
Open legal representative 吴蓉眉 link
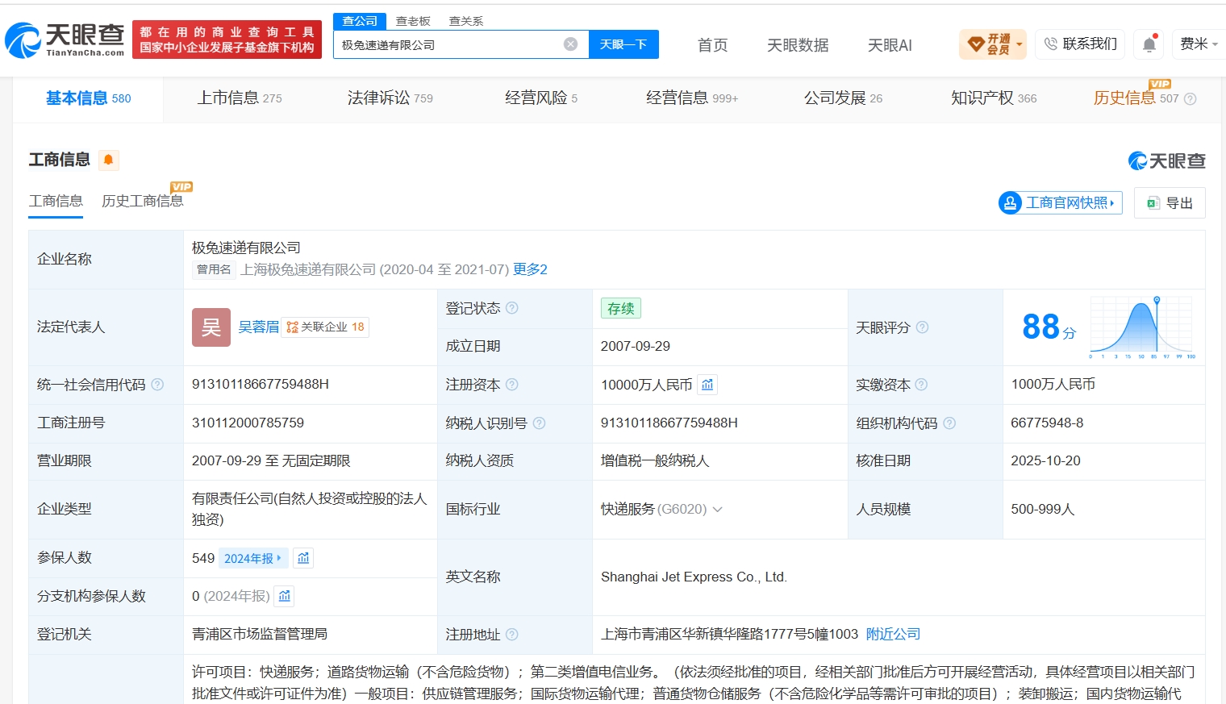(x=258, y=327)
